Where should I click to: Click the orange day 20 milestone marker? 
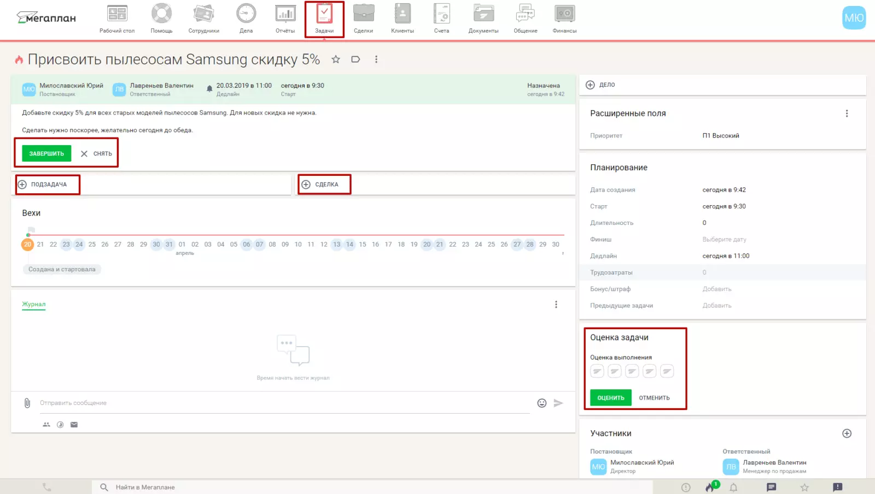28,245
